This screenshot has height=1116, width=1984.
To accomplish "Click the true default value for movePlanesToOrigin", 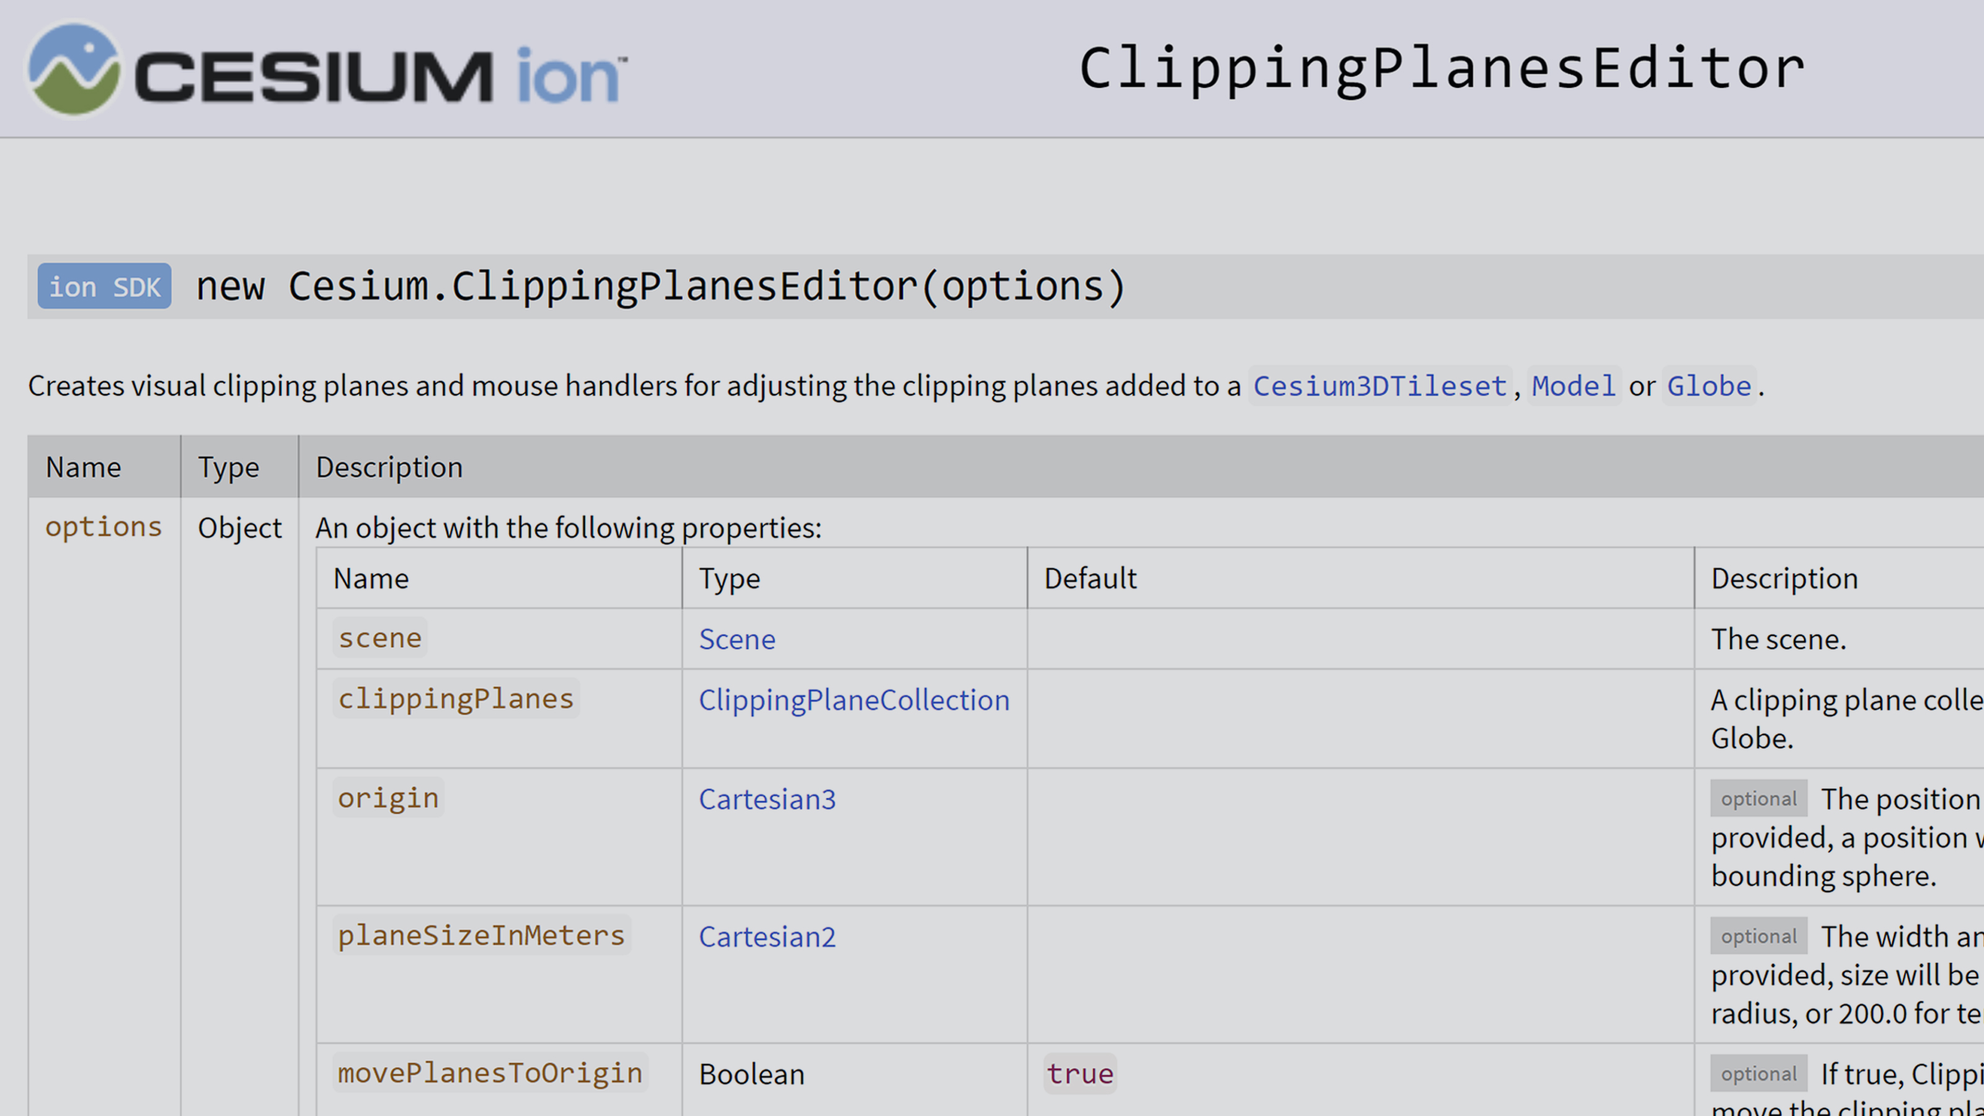I will pos(1080,1073).
